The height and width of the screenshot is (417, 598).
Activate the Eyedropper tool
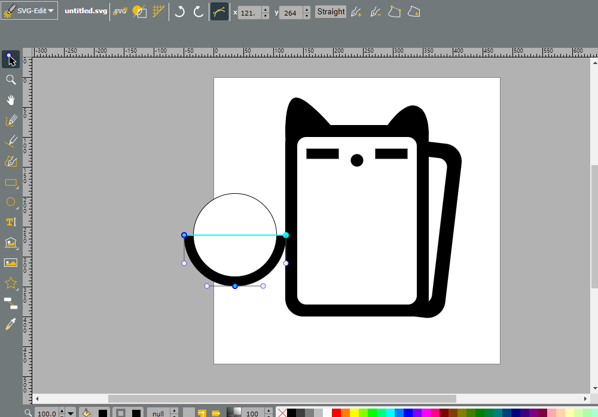pos(11,324)
